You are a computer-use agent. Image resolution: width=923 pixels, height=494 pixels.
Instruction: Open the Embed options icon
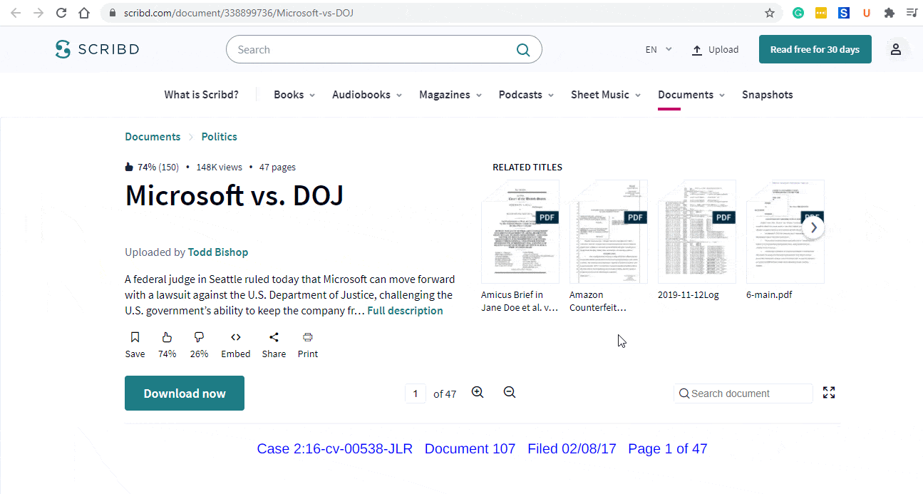[x=235, y=336]
